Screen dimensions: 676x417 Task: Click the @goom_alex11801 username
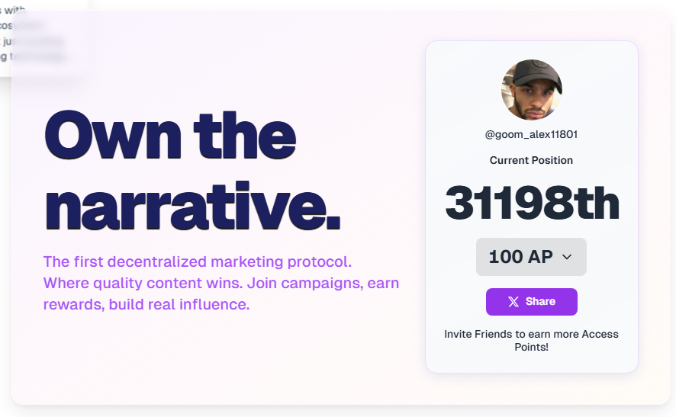tap(531, 134)
